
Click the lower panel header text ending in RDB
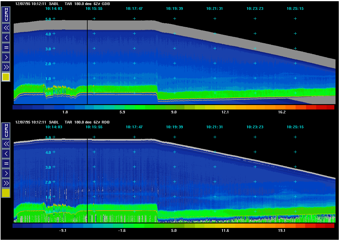pos(65,122)
